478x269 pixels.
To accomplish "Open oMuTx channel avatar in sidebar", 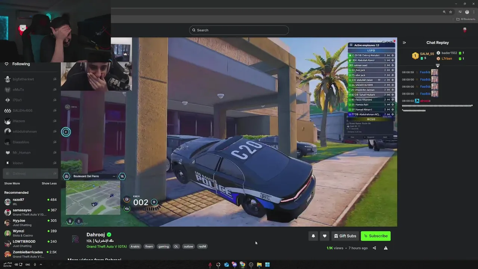I will pyautogui.click(x=7, y=90).
